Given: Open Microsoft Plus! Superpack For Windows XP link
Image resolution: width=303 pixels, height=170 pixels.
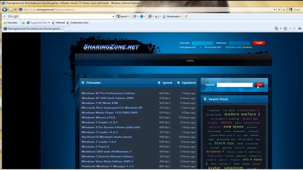Looking at the screenshot, I should pos(112,108).
